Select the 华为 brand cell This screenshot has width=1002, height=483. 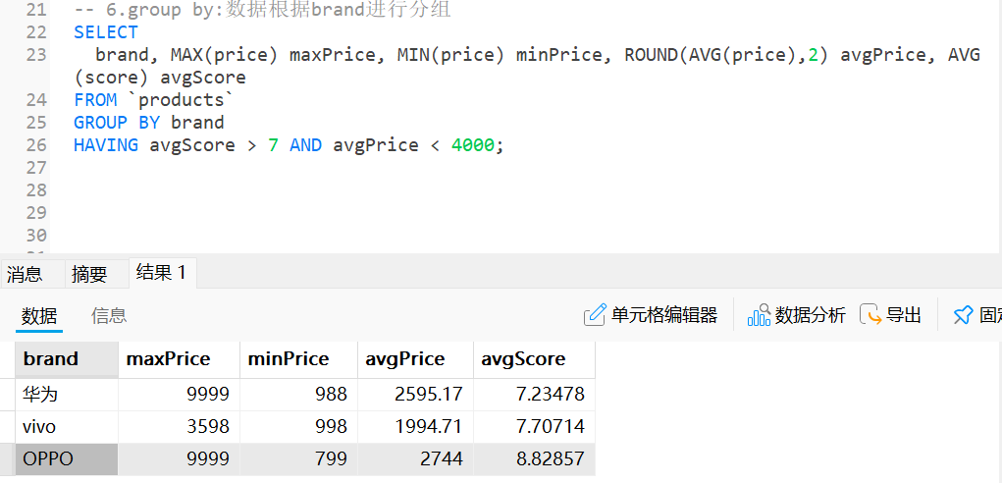pos(66,394)
